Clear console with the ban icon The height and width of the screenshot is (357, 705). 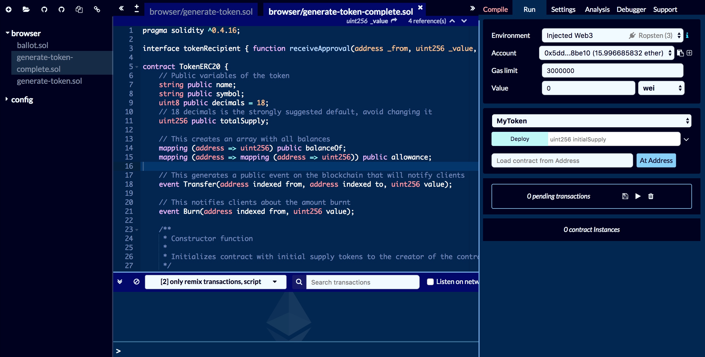pos(136,281)
